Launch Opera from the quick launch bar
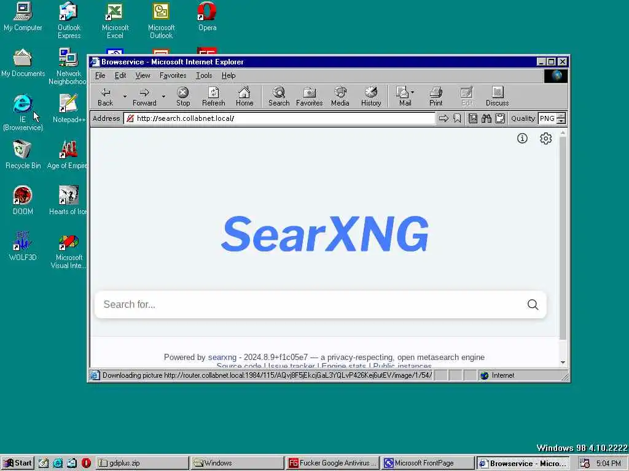This screenshot has width=629, height=471. point(86,463)
